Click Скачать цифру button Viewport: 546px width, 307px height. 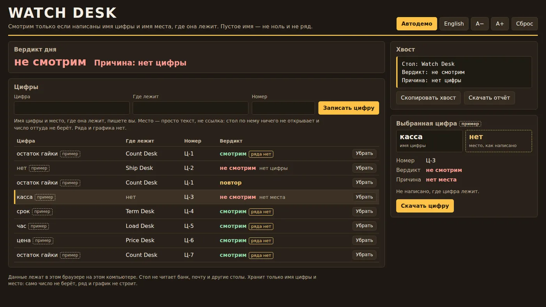(x=425, y=206)
